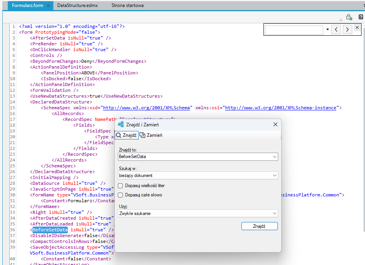Click the BeyondFormChanges opening tag on line 7
Screen dimensions: 365x265
(55, 61)
